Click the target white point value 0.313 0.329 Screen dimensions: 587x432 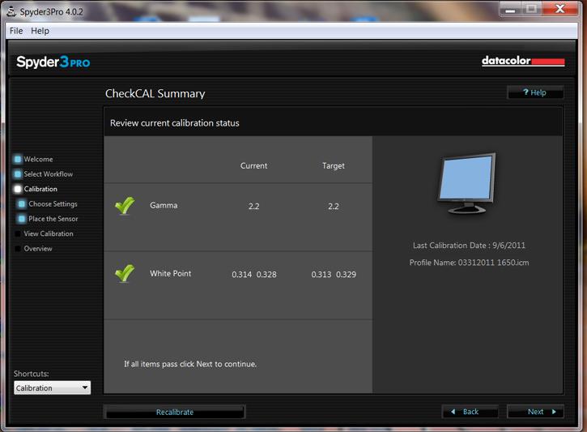[x=334, y=274]
